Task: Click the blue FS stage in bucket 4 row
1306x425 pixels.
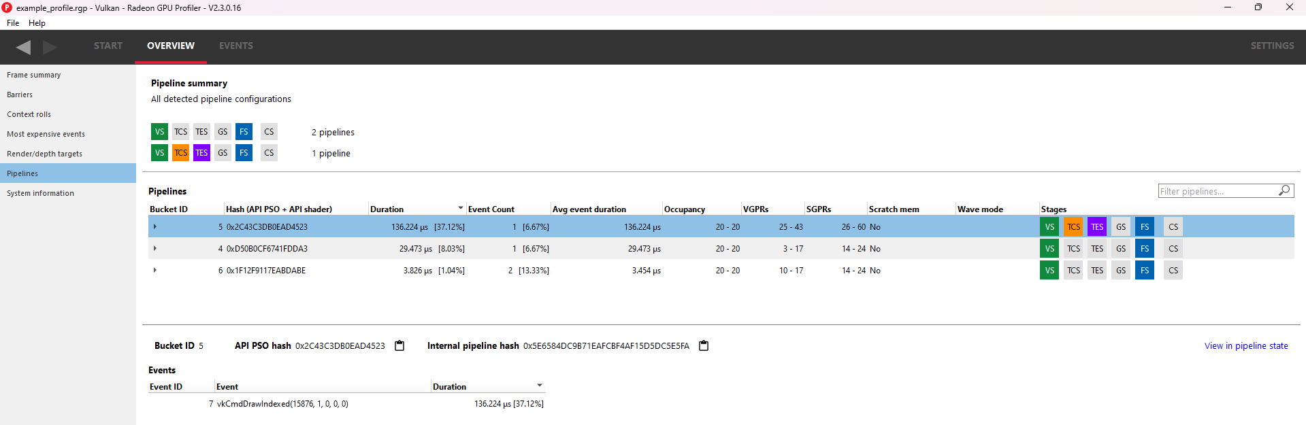Action: (x=1145, y=249)
